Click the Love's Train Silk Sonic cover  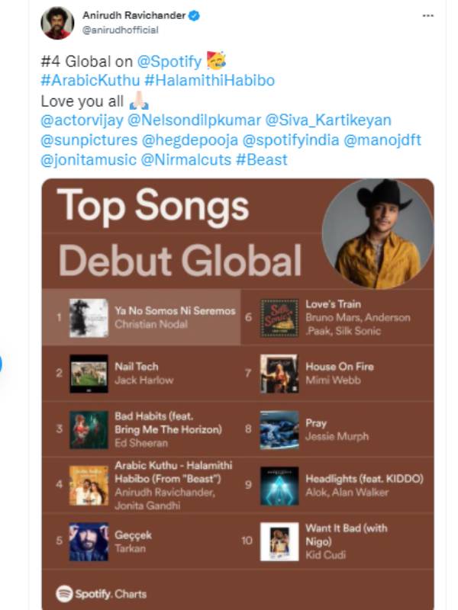(279, 317)
